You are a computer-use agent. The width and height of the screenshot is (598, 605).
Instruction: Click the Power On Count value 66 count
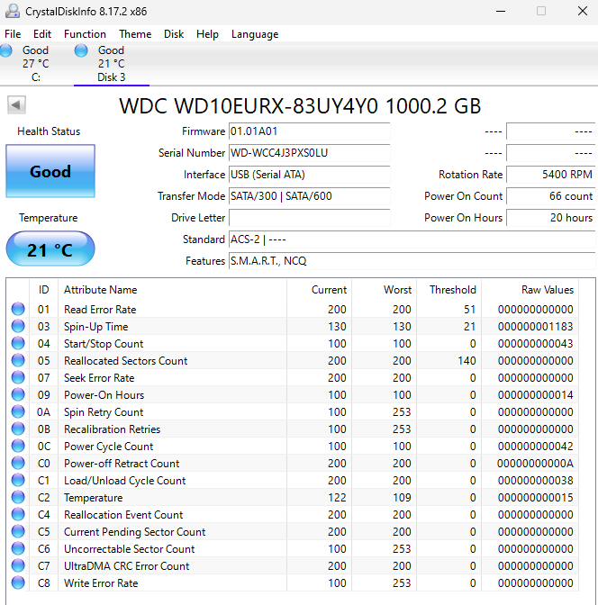(x=551, y=196)
